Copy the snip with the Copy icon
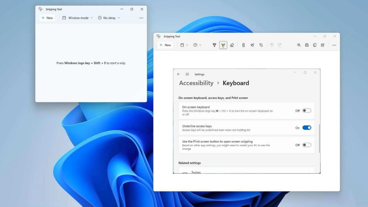The image size is (368, 207). coord(315,45)
